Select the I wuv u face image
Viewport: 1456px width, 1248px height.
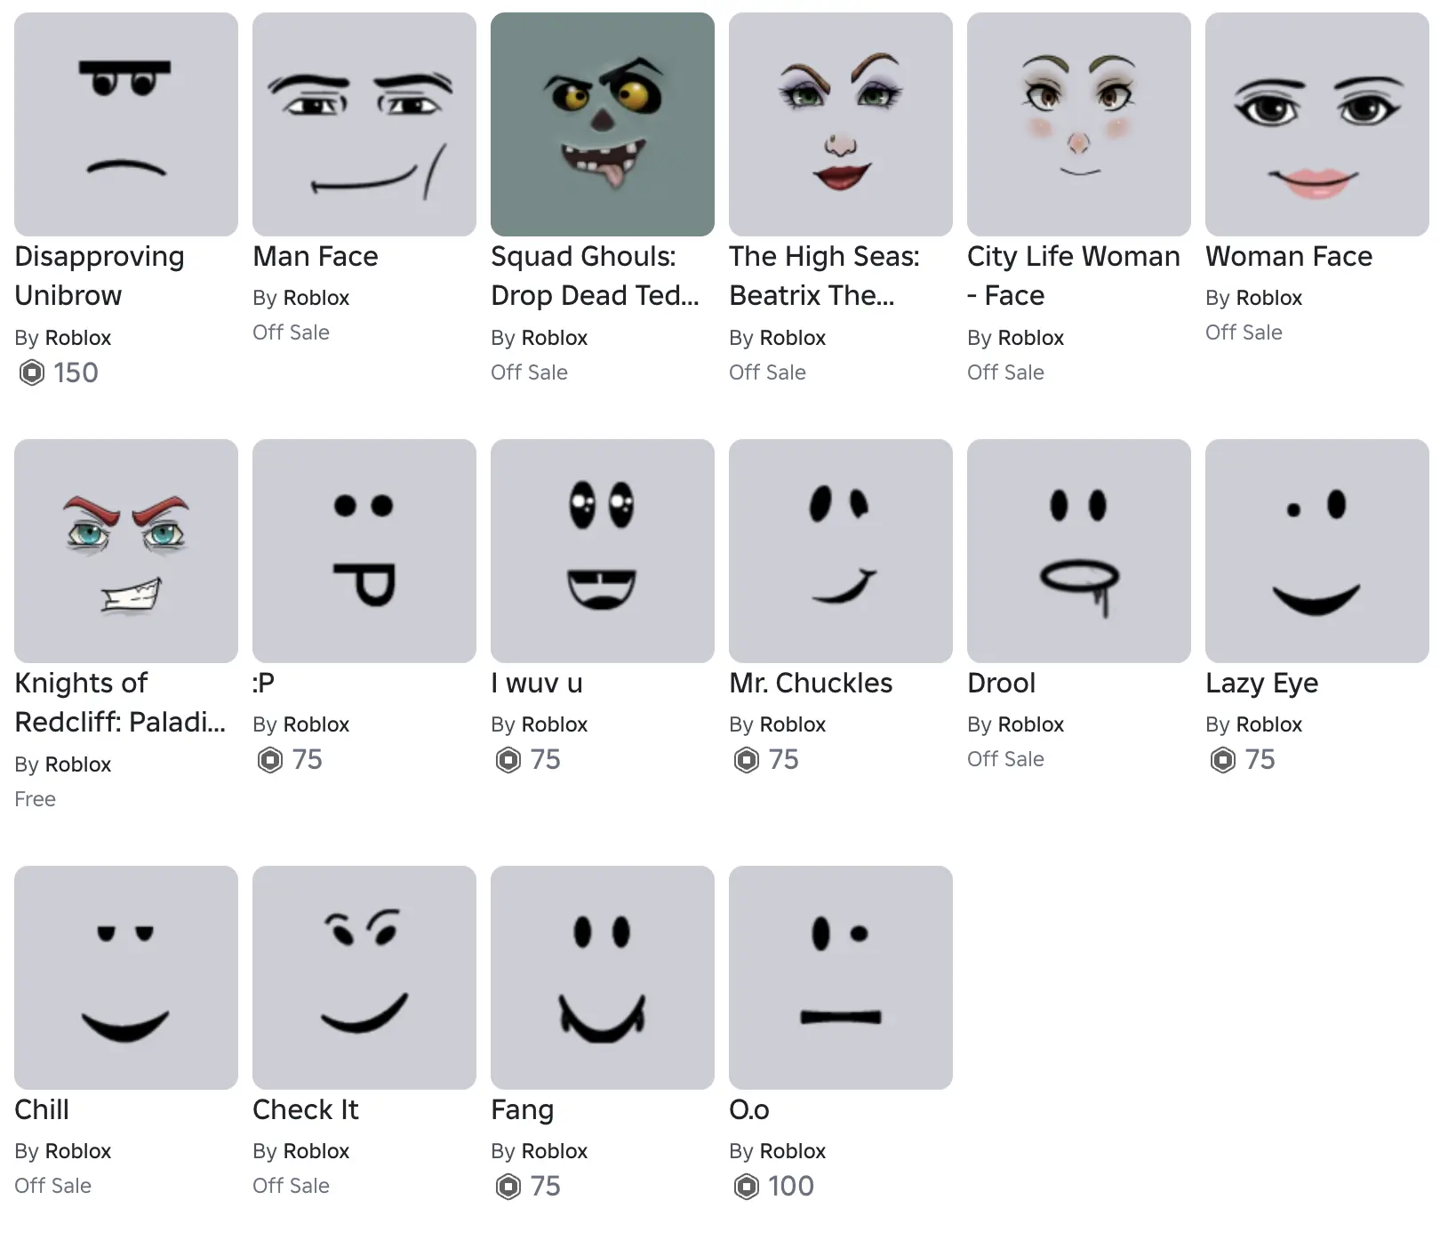pos(603,551)
